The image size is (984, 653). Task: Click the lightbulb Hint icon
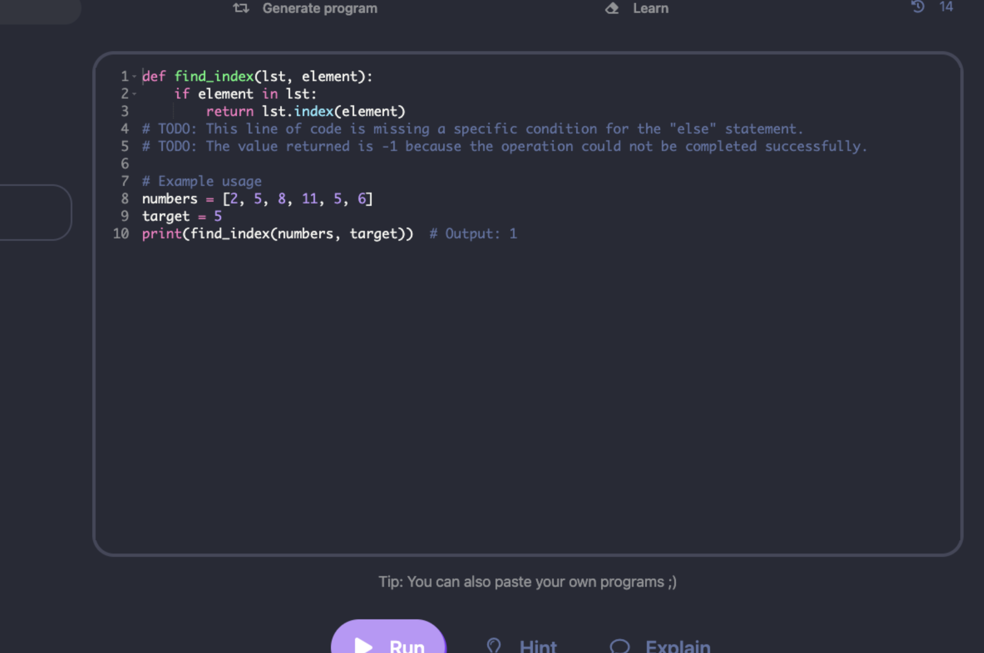tap(494, 646)
